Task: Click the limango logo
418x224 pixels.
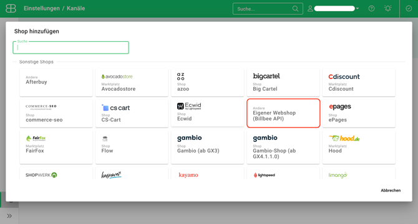Action: 338,175
